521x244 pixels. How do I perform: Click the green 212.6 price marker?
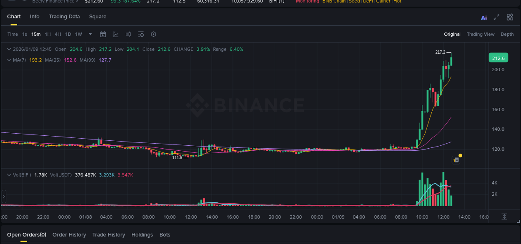click(x=498, y=57)
